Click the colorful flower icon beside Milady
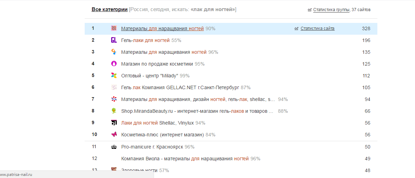This screenshot has height=178, width=415. [x=114, y=76]
